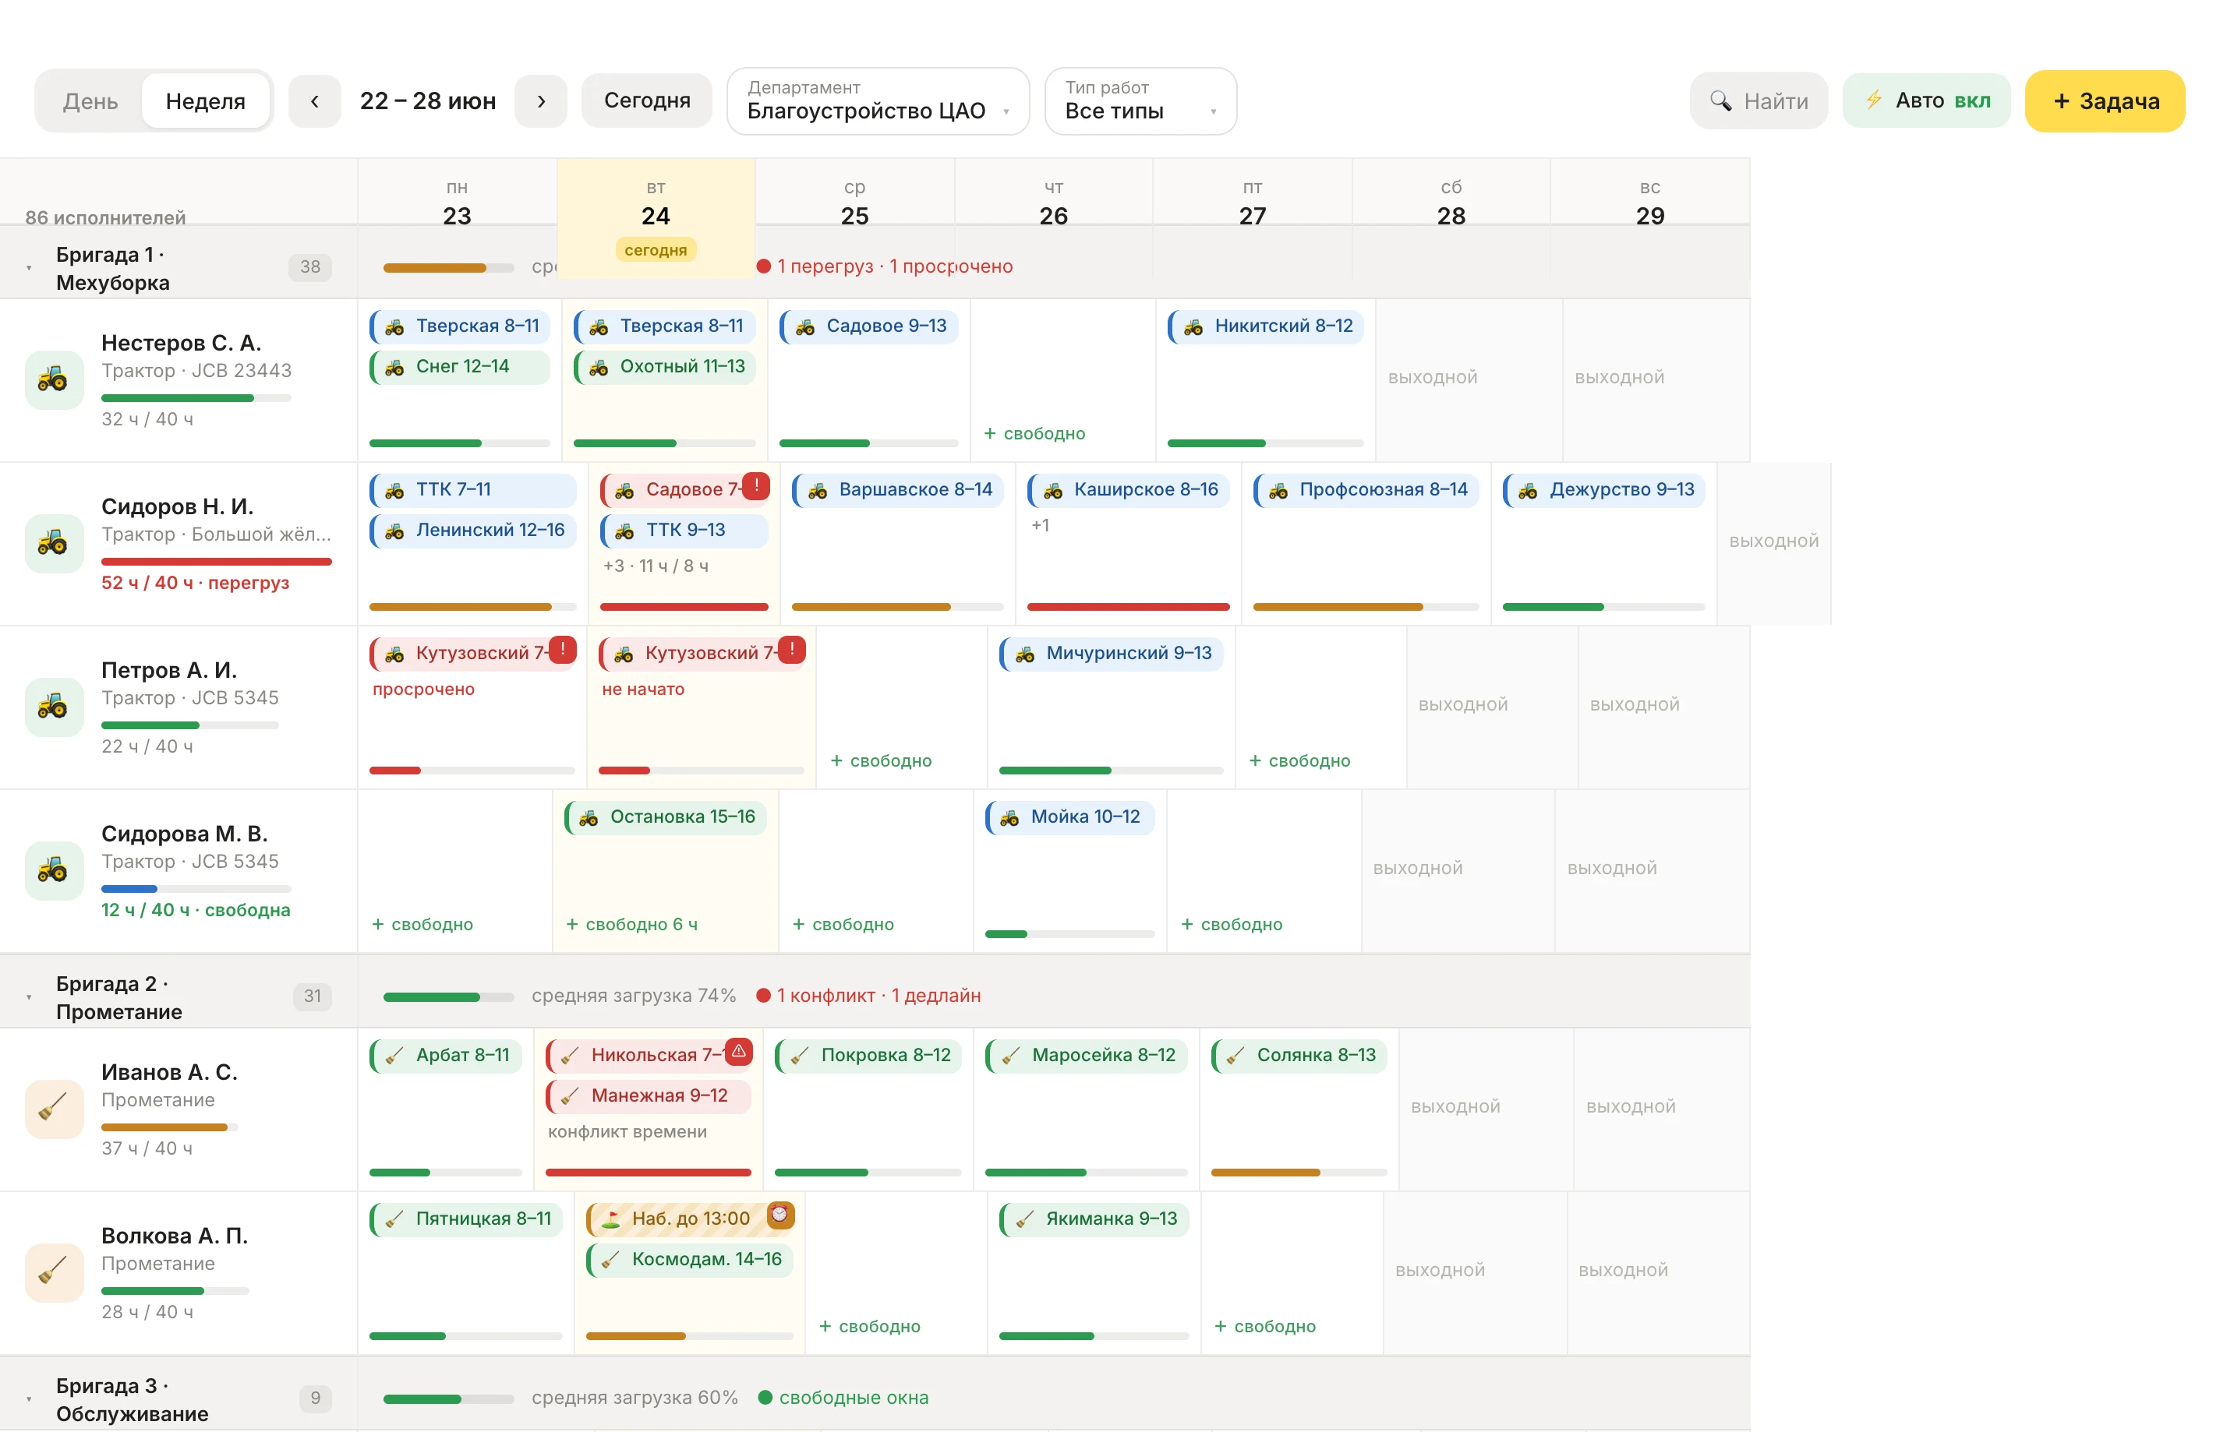Collapse Бригада 2 Прометание group
The height and width of the screenshot is (1432, 2220).
coord(29,996)
